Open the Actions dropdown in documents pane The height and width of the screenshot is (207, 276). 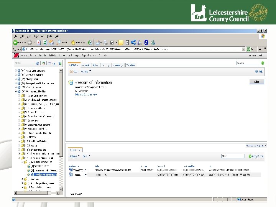click(74, 156)
